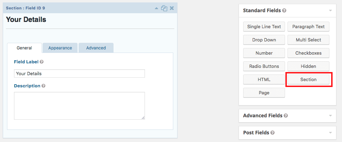The image size is (342, 142).
Task: Add a Checkboxes field
Action: 308,53
